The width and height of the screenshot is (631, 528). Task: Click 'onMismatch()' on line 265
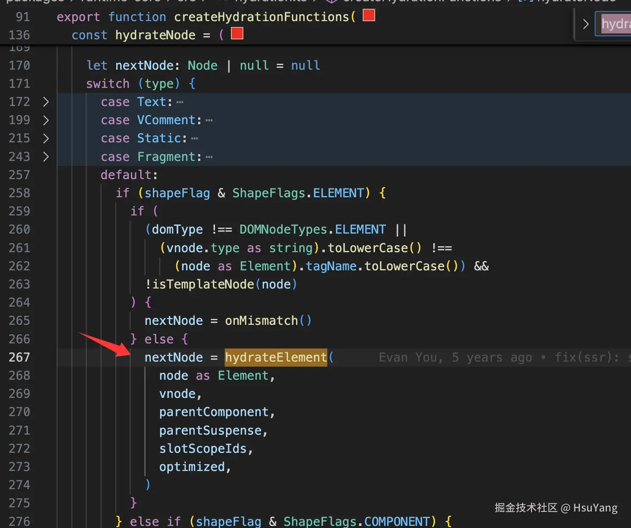tap(269, 321)
